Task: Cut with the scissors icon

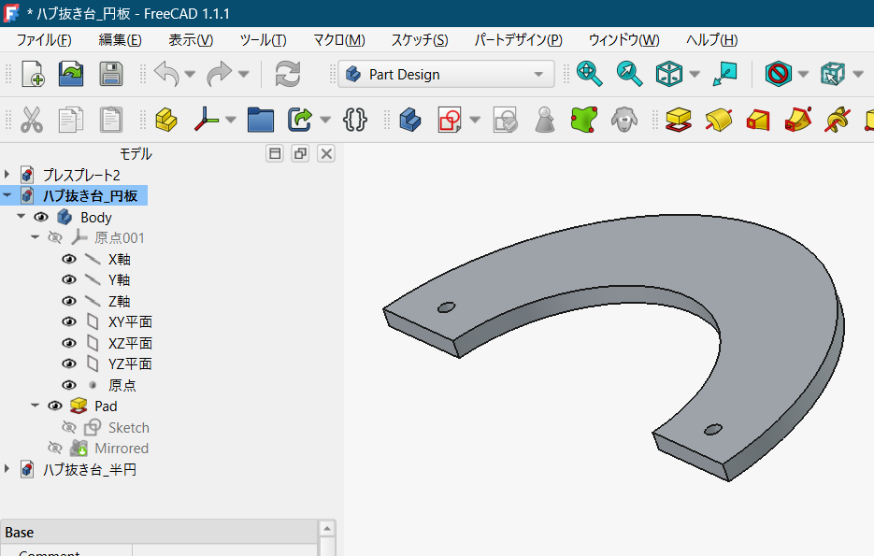Action: coord(32,120)
